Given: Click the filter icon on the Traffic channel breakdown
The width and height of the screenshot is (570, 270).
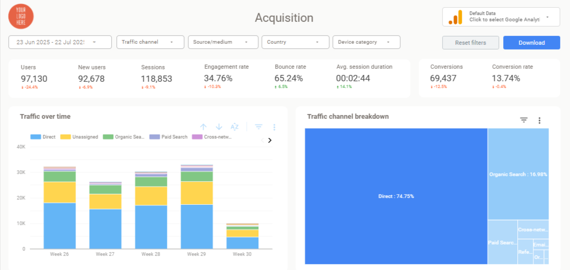Looking at the screenshot, I should [524, 120].
